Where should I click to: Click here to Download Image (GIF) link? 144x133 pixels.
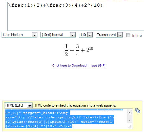tap(79, 66)
